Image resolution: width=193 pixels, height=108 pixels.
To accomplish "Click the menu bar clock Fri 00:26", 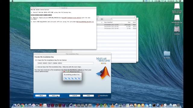I will pyautogui.click(x=171, y=1).
